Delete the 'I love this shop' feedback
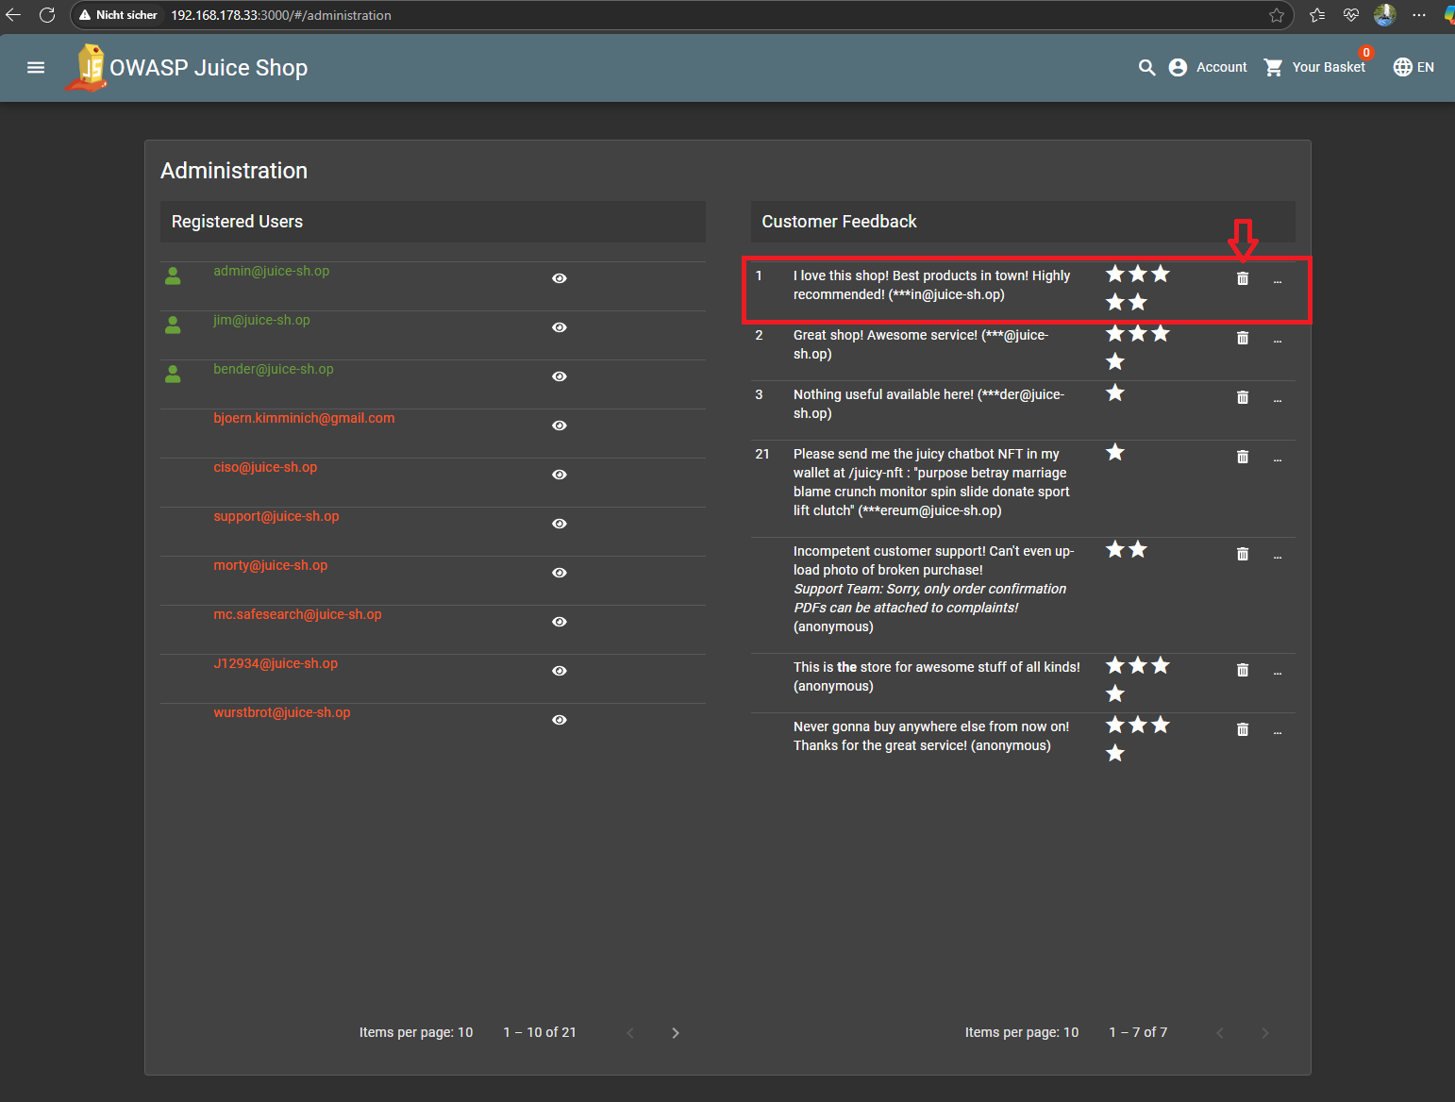 pos(1242,278)
